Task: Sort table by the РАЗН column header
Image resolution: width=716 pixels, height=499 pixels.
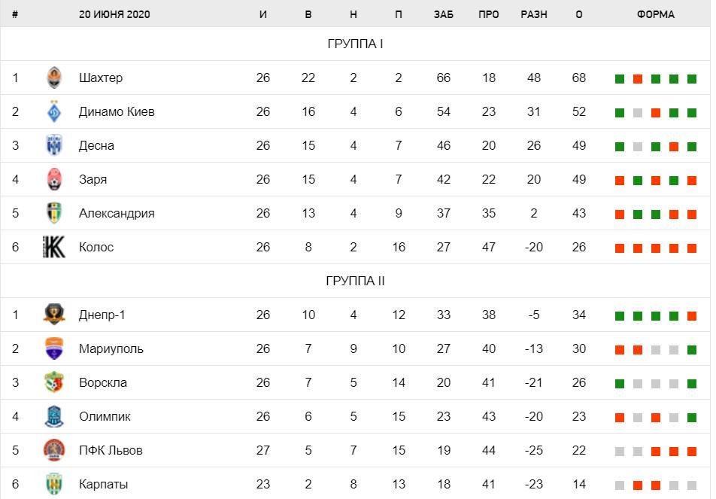Action: pyautogui.click(x=534, y=14)
